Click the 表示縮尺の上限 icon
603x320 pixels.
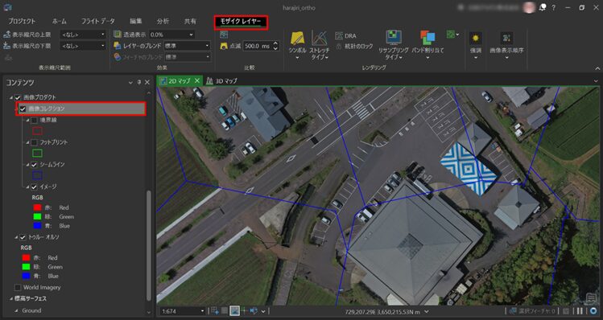point(7,35)
